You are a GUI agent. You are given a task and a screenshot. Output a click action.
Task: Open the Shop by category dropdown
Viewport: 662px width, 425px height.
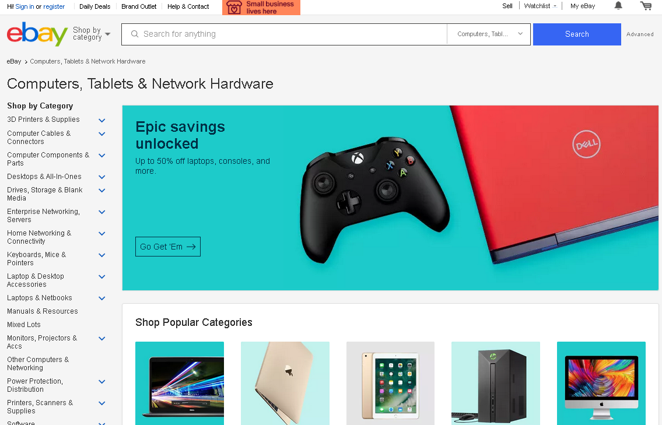click(x=92, y=34)
